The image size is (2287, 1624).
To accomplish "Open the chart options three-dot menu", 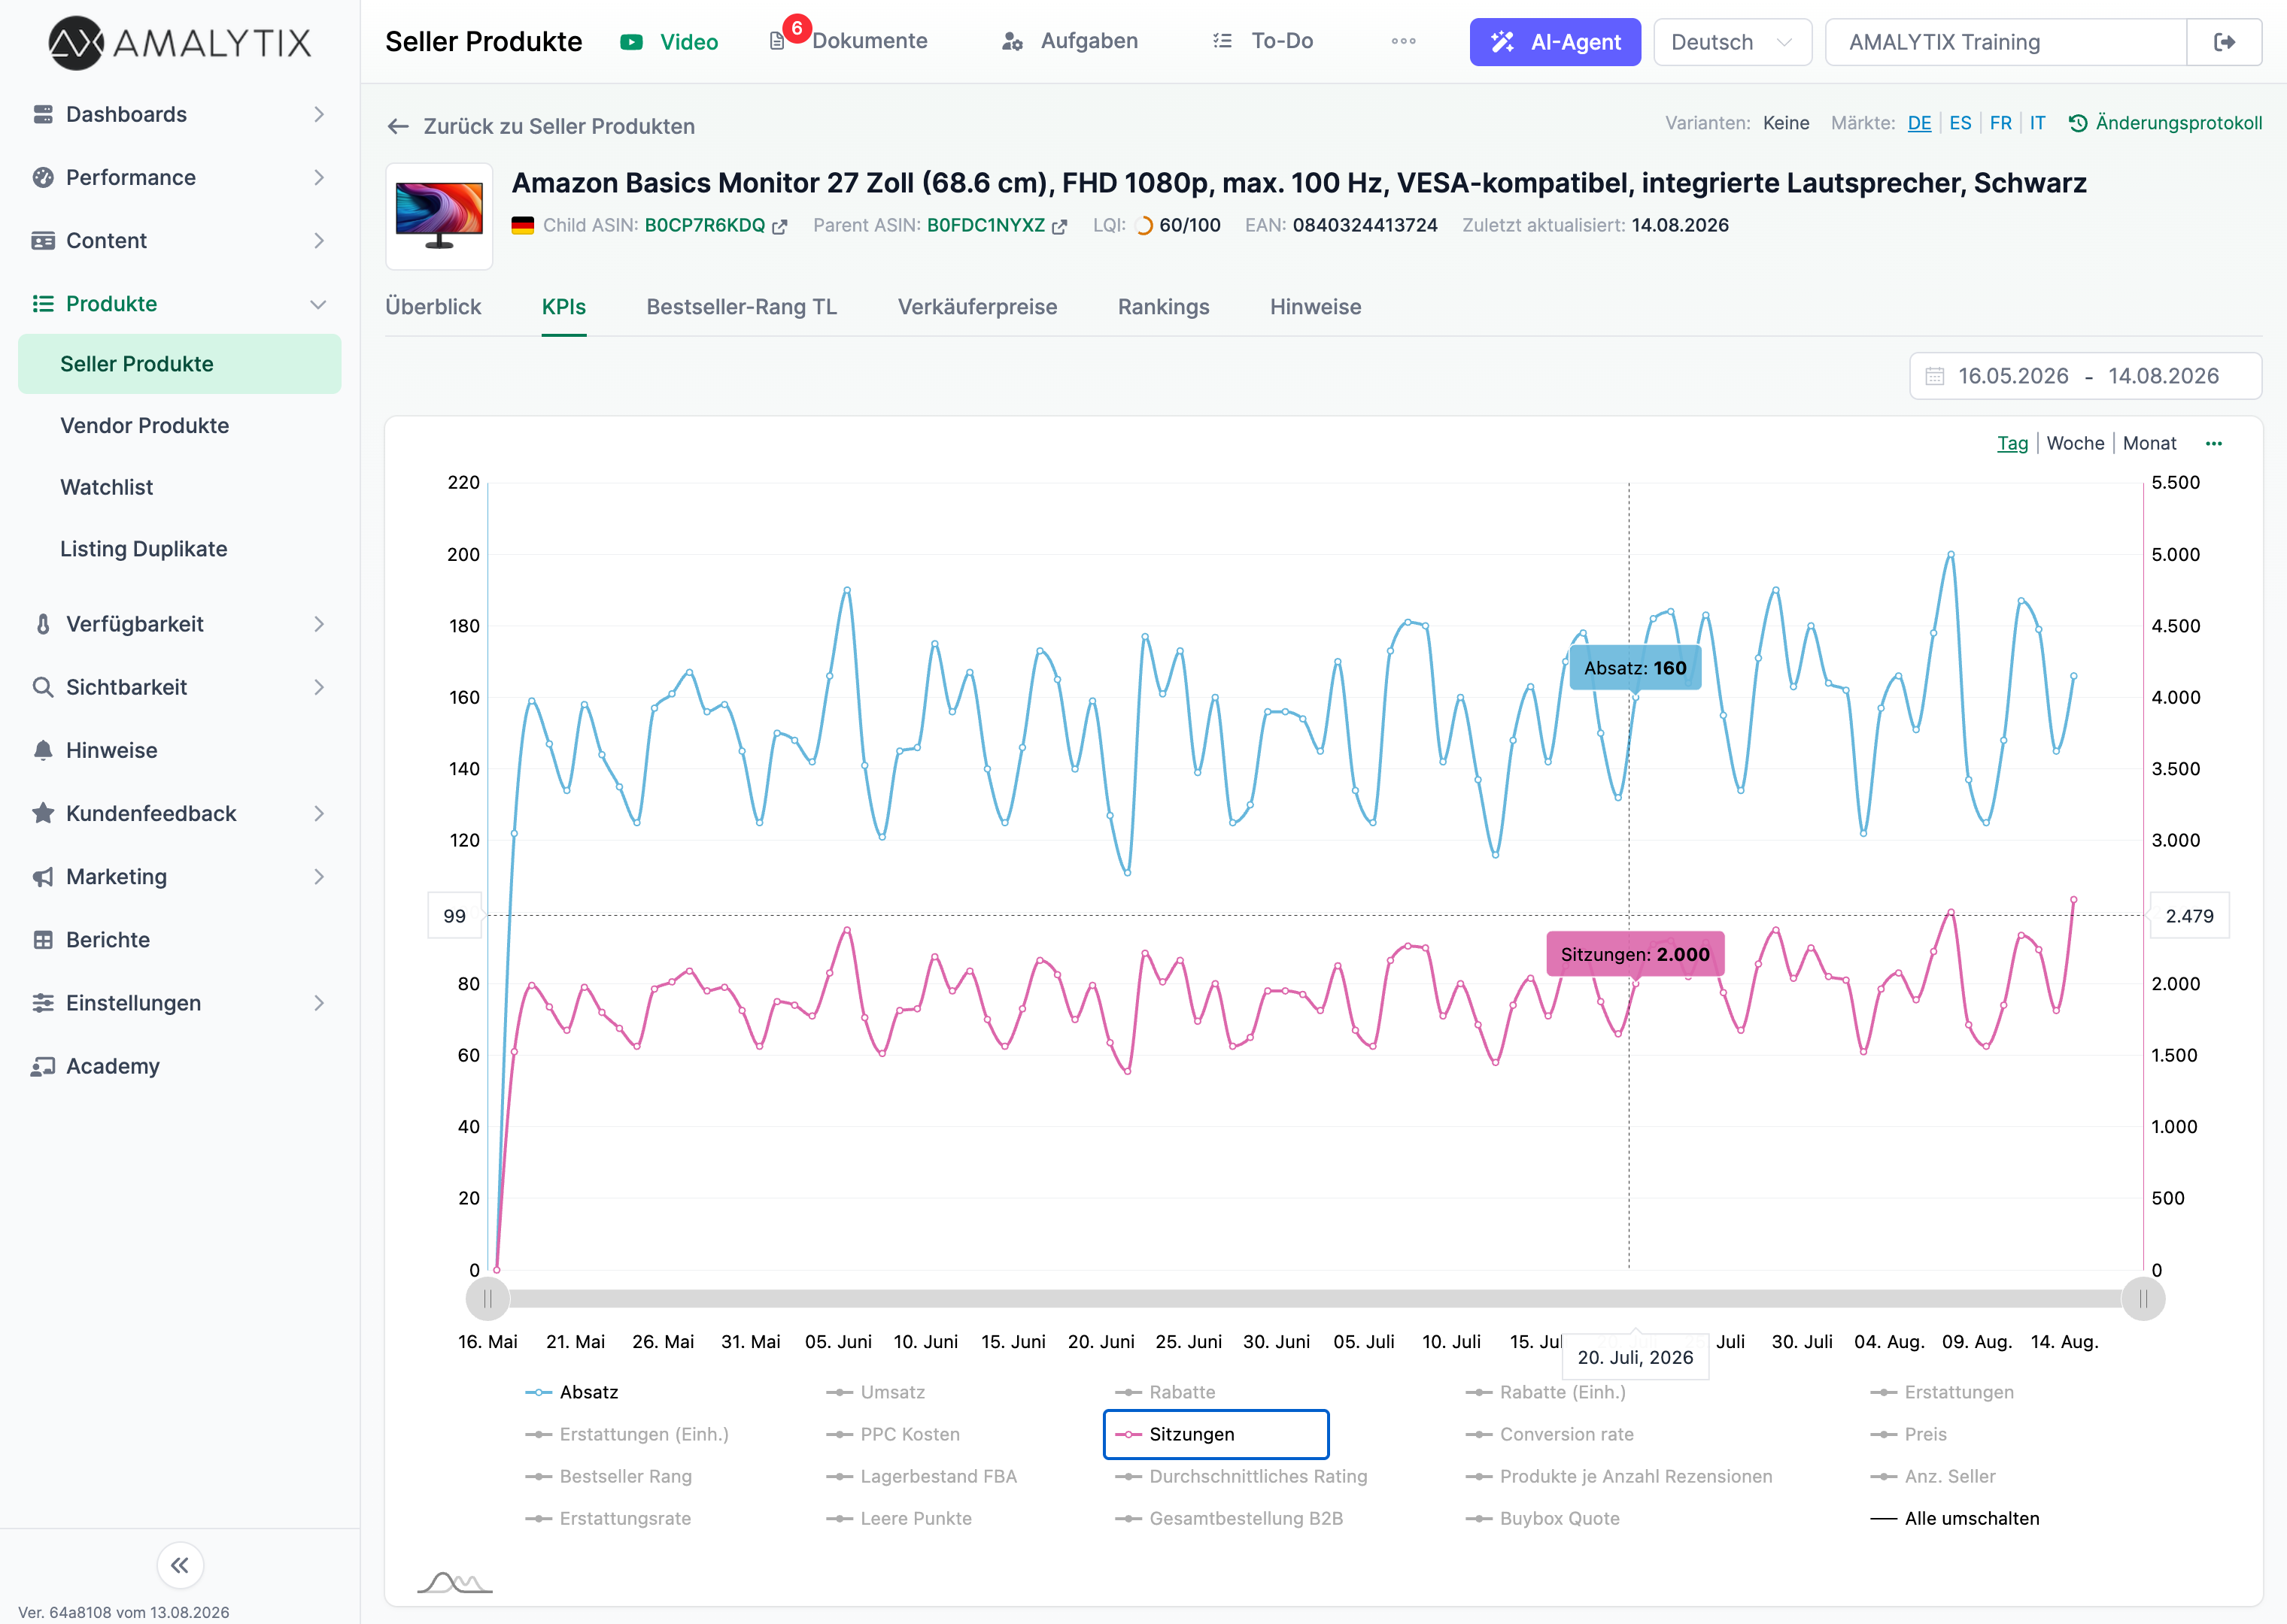I will point(2214,443).
